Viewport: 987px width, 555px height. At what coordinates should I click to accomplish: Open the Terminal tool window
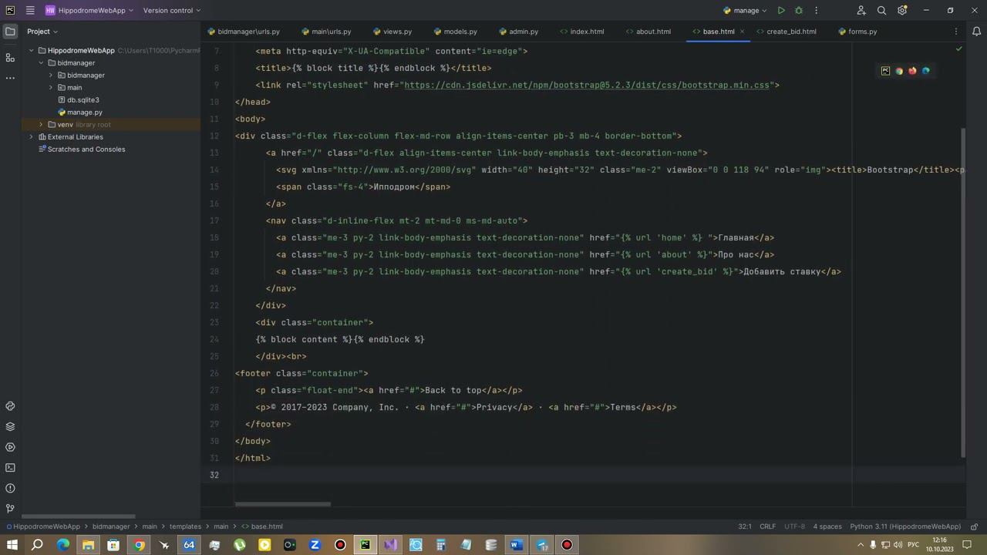click(10, 468)
